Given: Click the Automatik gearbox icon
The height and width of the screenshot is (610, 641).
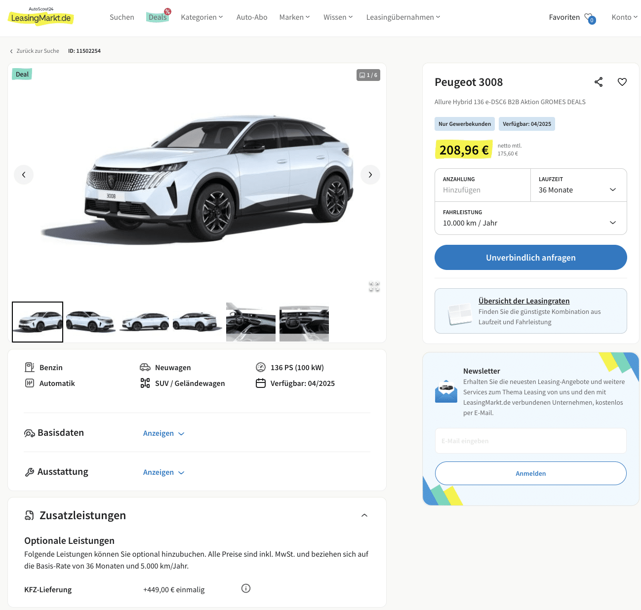Looking at the screenshot, I should pos(30,383).
